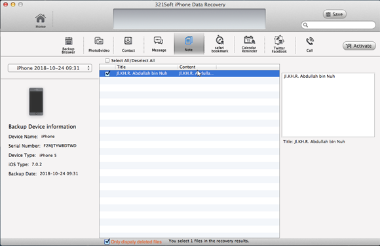This screenshot has height=246, width=380.
Task: Click the magnifier icon in the search field
Action: click(x=306, y=25)
